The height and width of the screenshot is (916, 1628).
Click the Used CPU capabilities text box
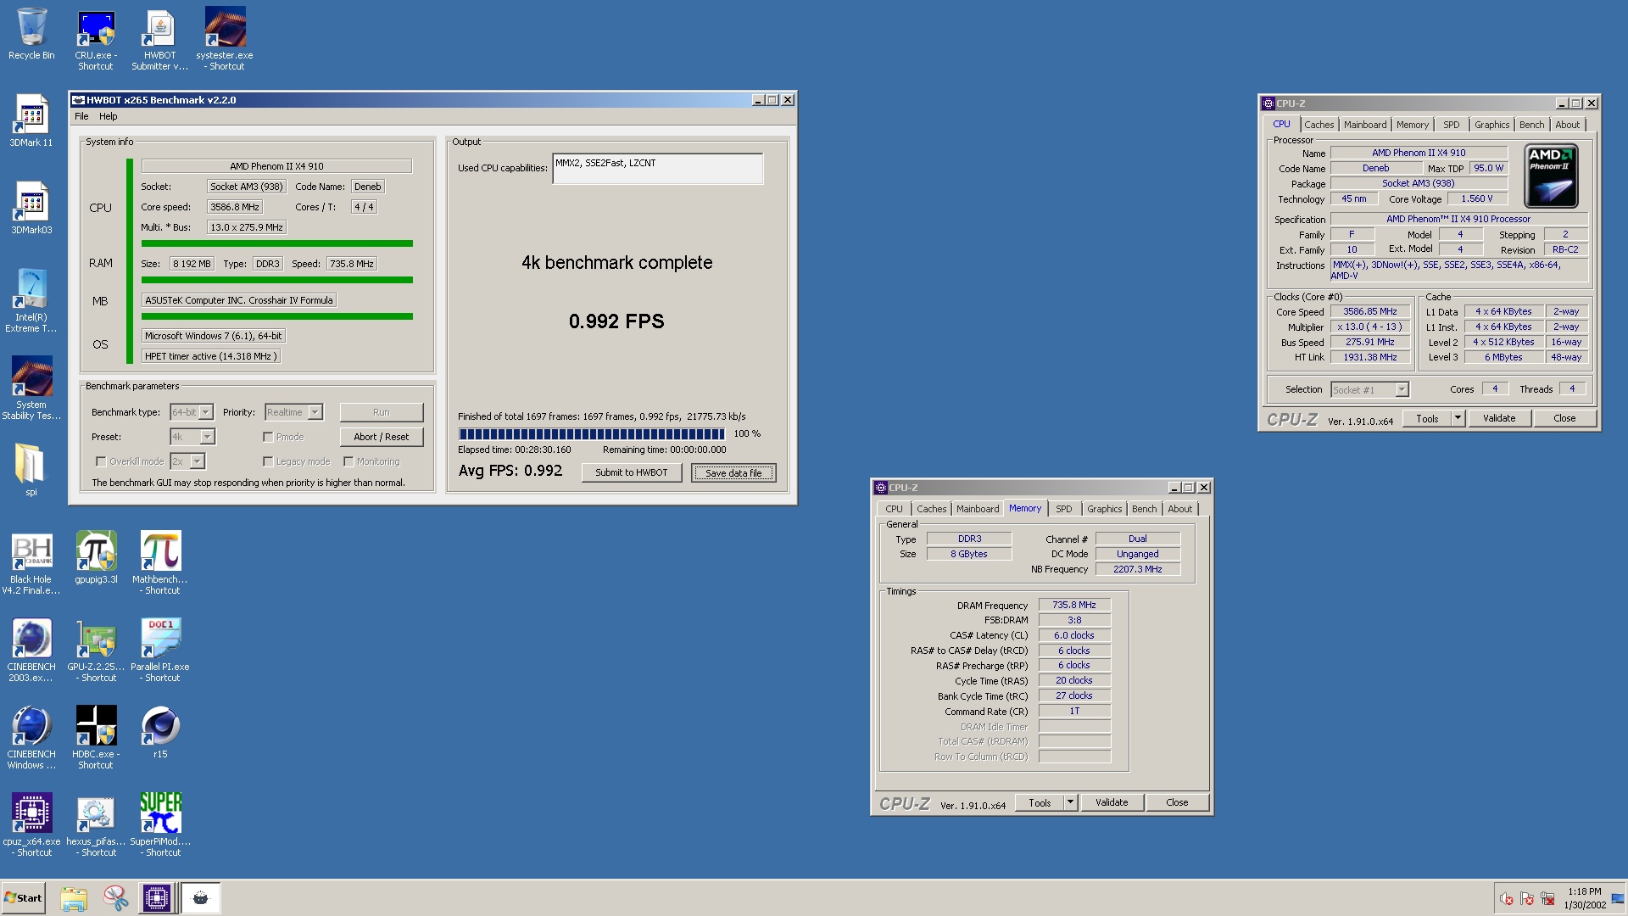[657, 168]
